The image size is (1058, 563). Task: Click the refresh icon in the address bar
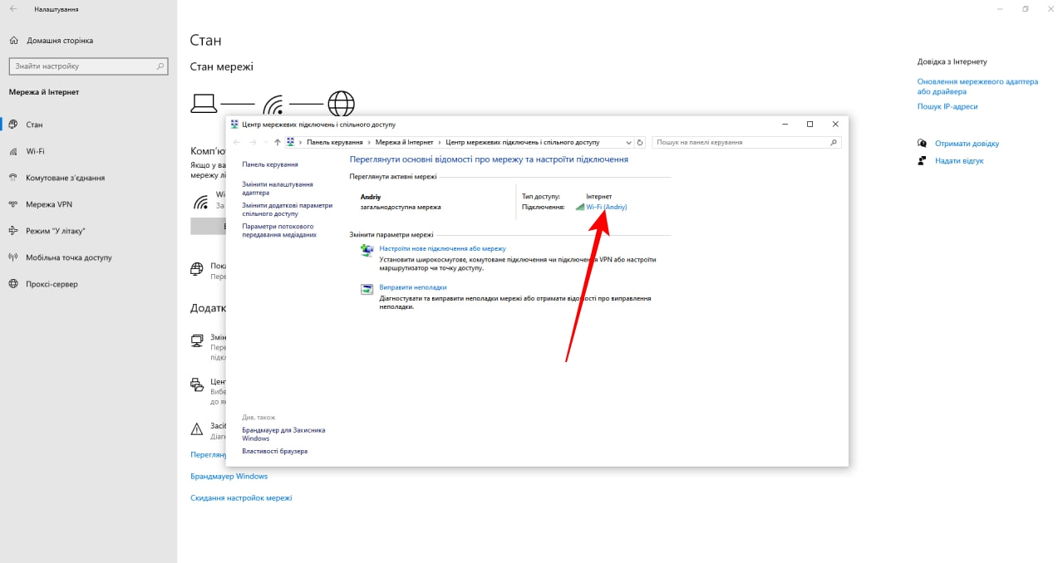[640, 143]
